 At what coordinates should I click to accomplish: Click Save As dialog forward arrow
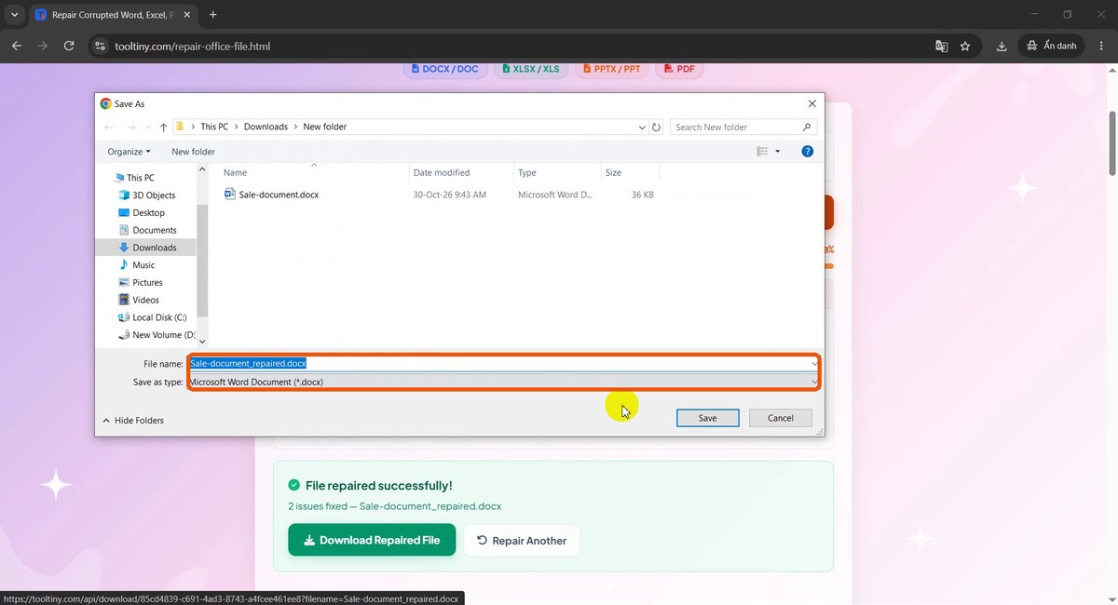tap(130, 127)
